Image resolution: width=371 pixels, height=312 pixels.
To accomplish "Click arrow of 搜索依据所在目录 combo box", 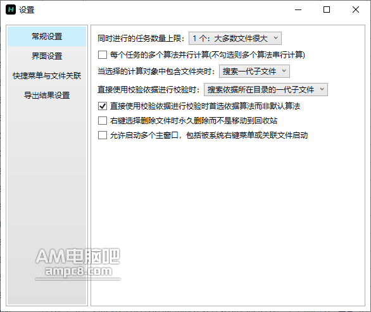I will [322, 89].
